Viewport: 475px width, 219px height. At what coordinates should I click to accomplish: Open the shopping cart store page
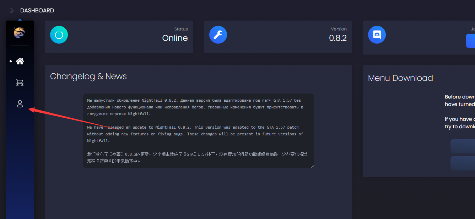[20, 83]
